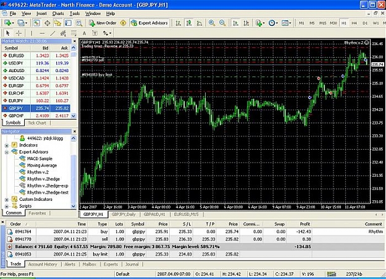
Task: Select the M15 timeframe button
Action: 322,23
